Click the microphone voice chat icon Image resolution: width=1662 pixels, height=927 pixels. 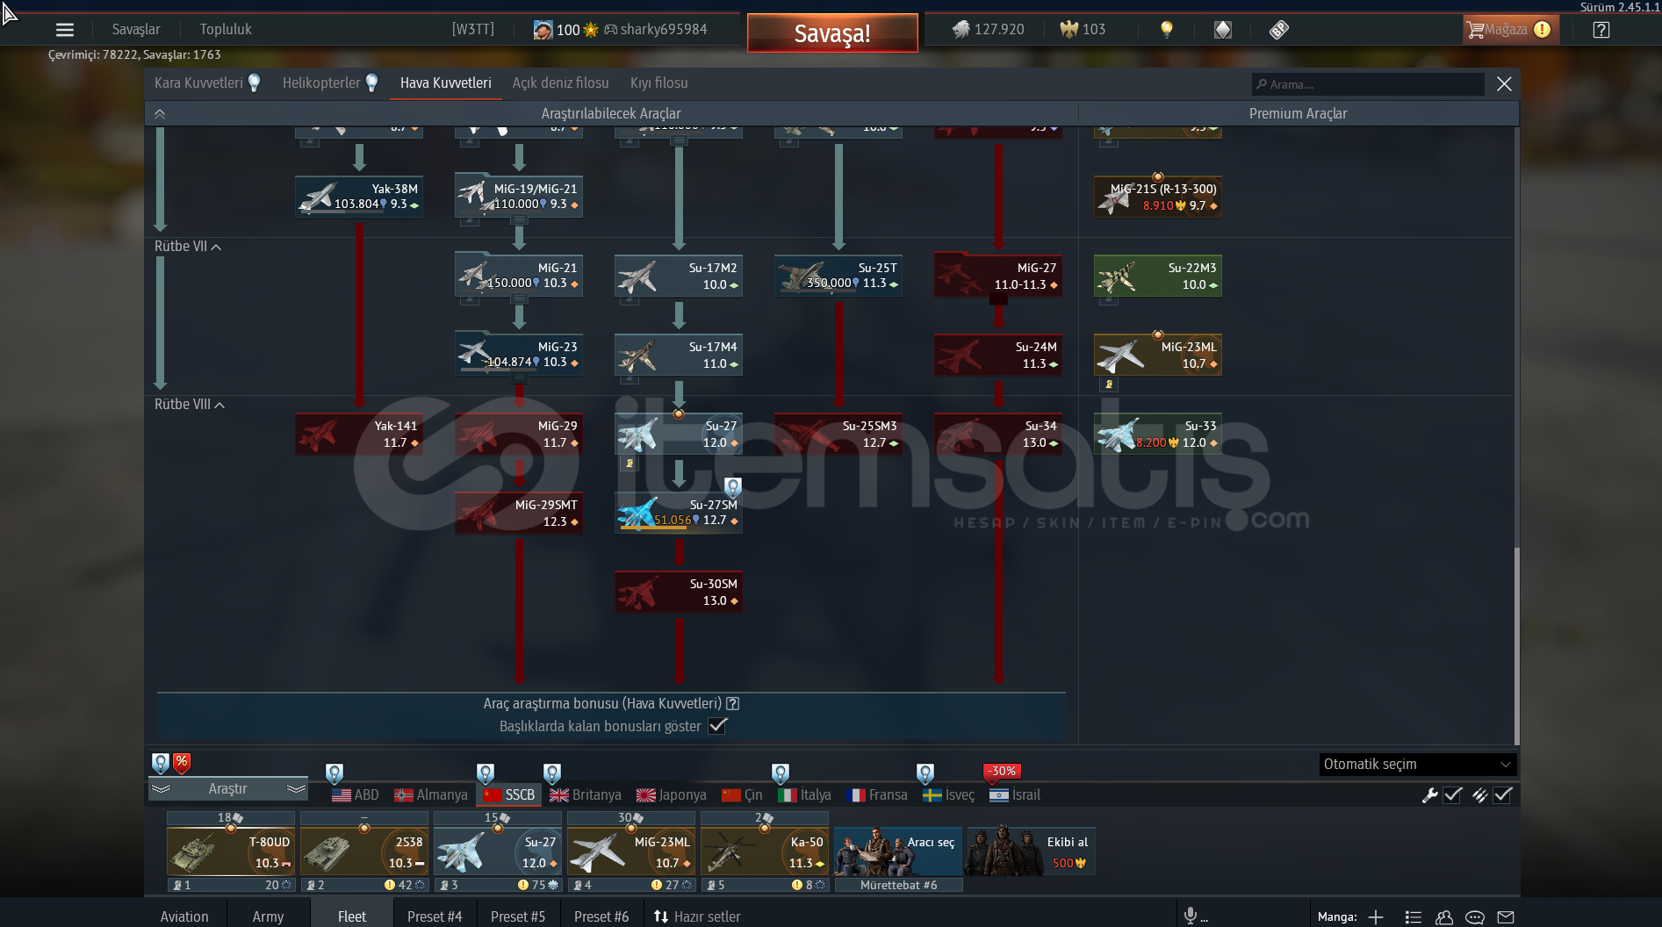1191,916
